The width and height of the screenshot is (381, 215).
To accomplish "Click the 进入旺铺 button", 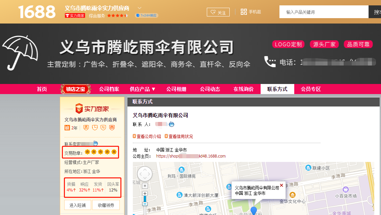I will coord(78,205).
